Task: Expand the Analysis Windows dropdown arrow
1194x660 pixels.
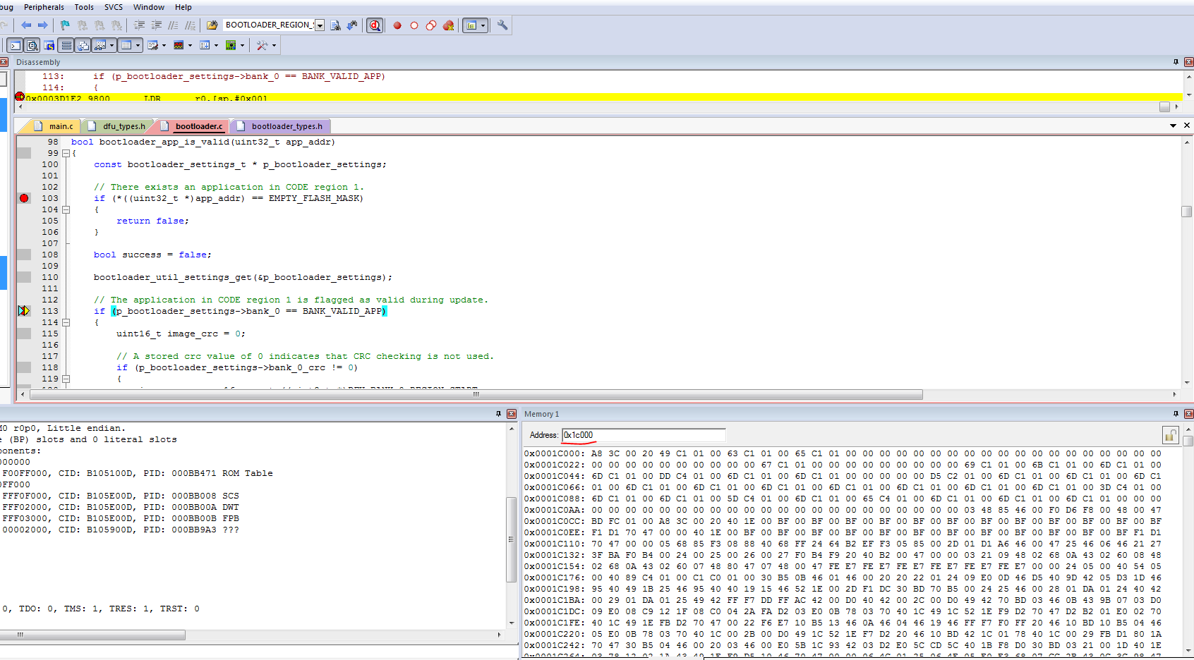Action: 190,45
